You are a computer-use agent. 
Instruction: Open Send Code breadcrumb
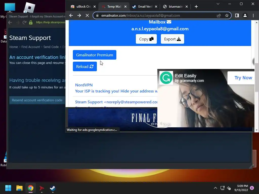click(51, 47)
